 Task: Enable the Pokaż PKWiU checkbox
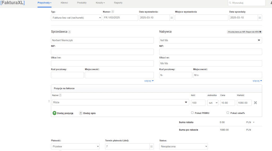point(192,113)
